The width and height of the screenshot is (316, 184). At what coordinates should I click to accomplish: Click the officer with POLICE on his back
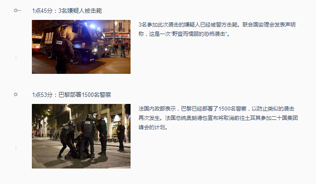click(63, 52)
